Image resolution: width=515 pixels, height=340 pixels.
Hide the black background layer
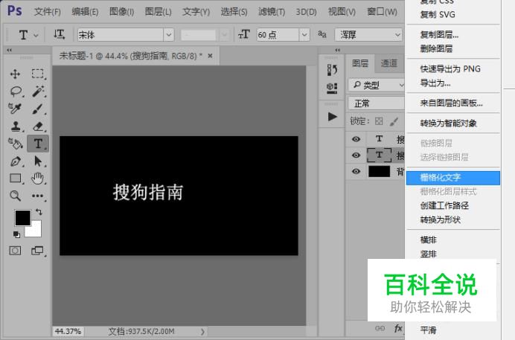(356, 171)
